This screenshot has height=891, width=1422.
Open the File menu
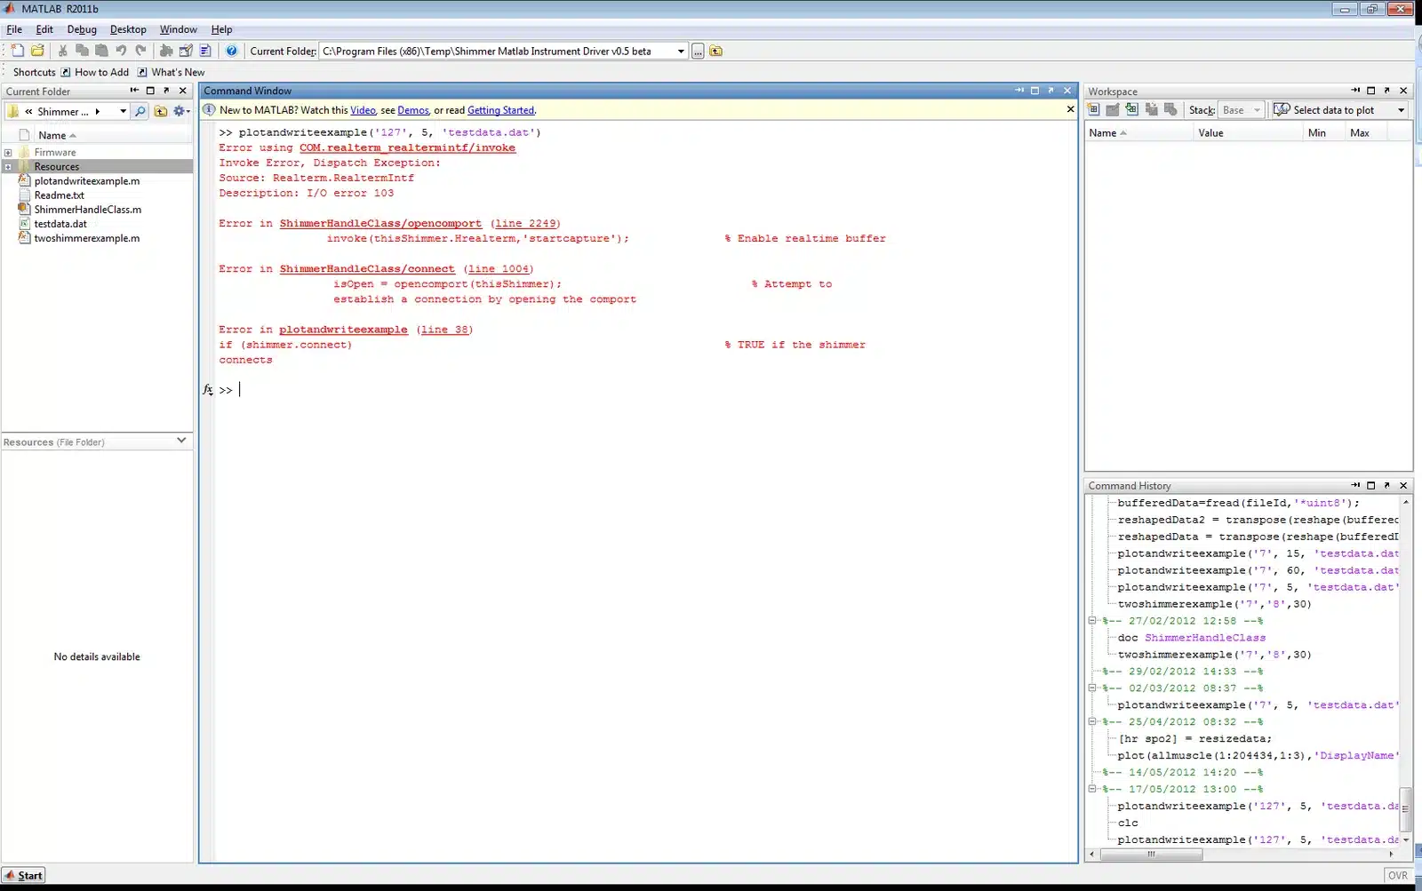coord(14,29)
